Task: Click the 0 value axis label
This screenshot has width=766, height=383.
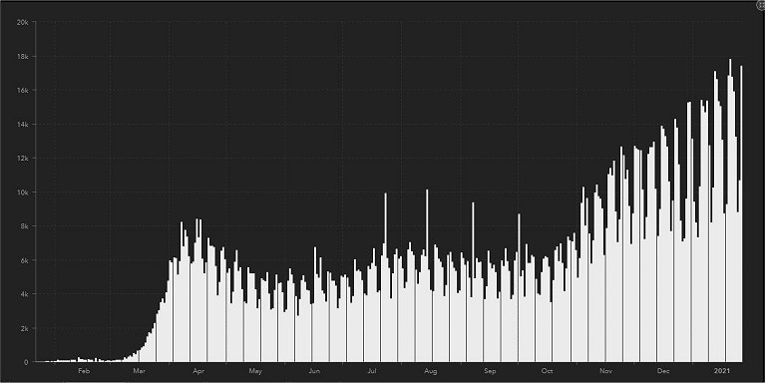Action: 26,362
